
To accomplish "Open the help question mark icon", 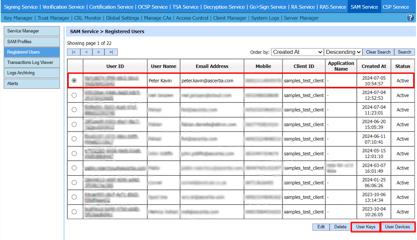I will tap(410, 18).
